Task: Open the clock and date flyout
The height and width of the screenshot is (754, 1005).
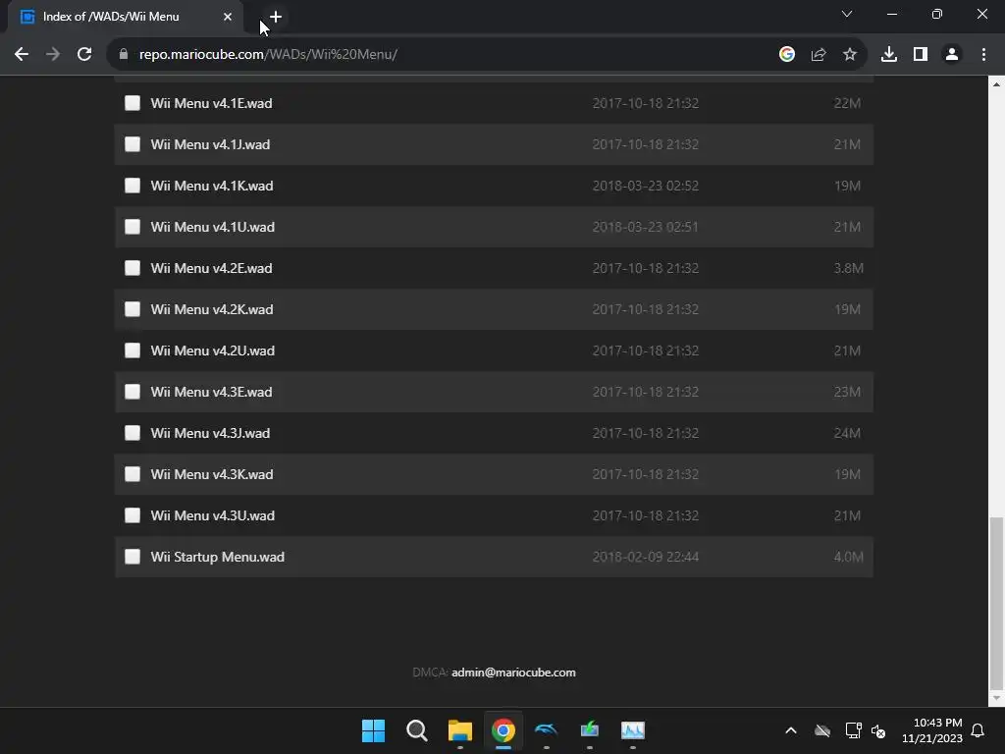Action: (x=932, y=730)
